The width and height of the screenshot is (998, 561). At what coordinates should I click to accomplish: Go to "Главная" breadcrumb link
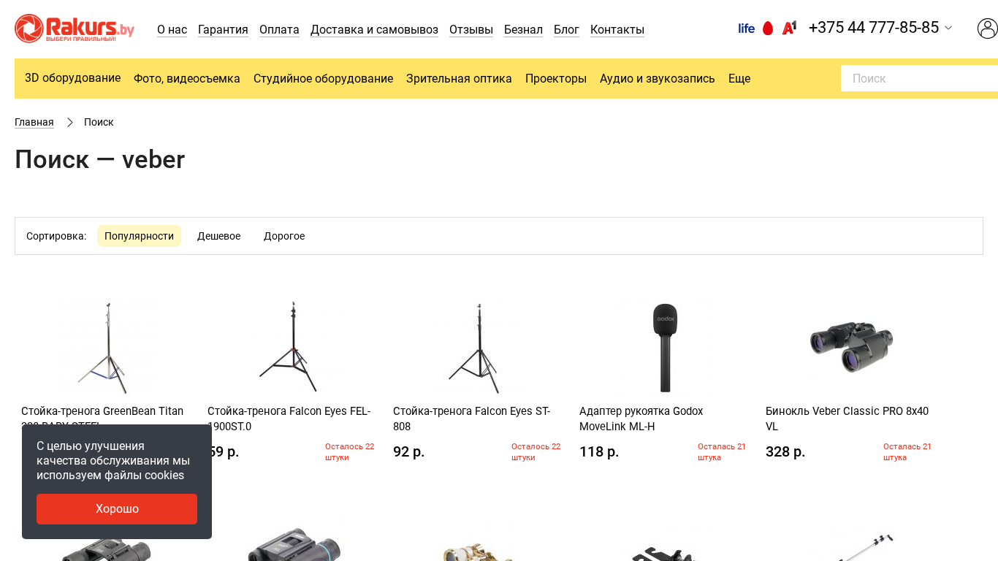click(34, 122)
